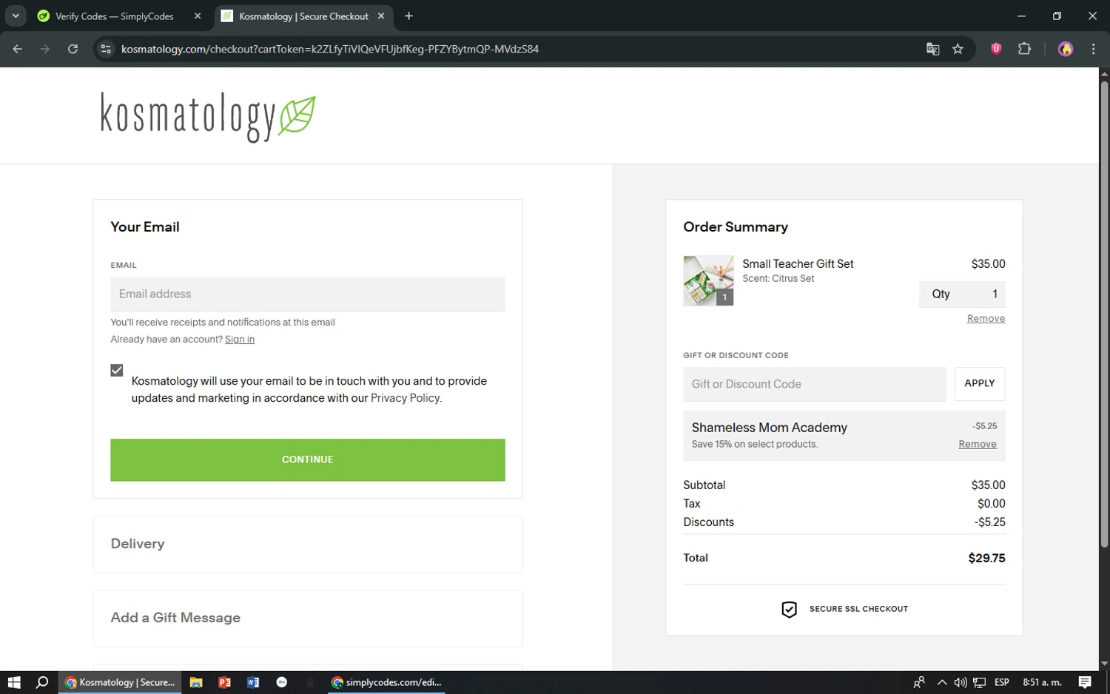
Task: Remove the Small Teacher Gift Set item
Action: [986, 319]
